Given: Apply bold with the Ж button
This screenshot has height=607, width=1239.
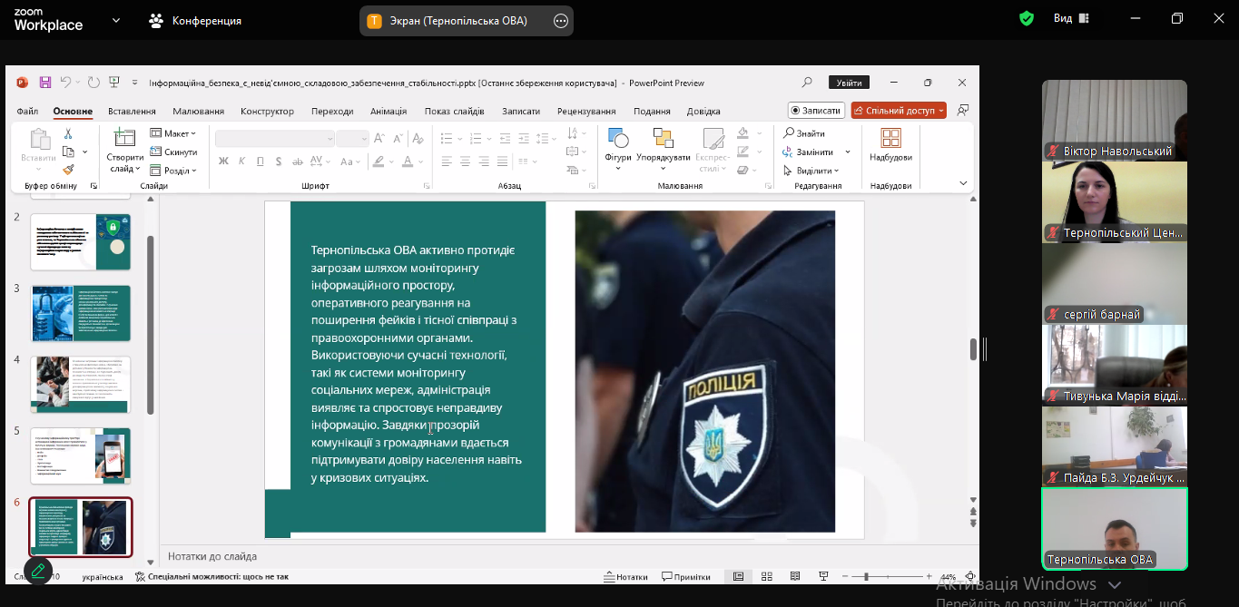Looking at the screenshot, I should (223, 162).
